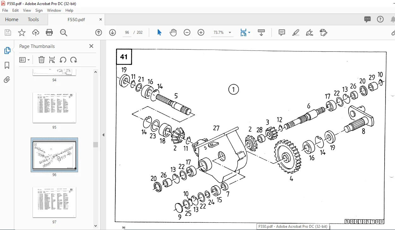This screenshot has width=395, height=230.
Task: Click the Page Thumbnails panel title
Action: pyautogui.click(x=37, y=46)
